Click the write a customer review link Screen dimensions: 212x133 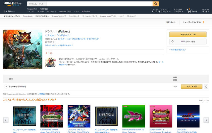point(59,46)
